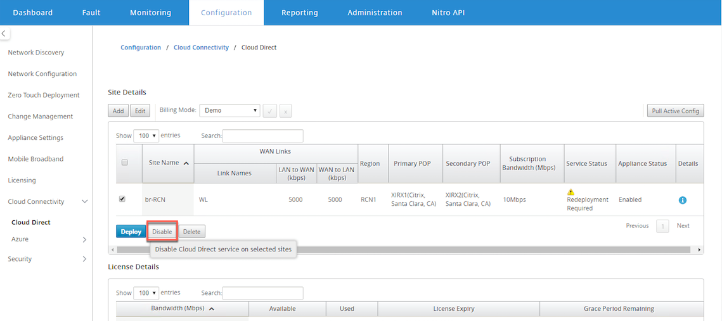722x321 pixels.
Task: Click the Add site button
Action: (119, 111)
